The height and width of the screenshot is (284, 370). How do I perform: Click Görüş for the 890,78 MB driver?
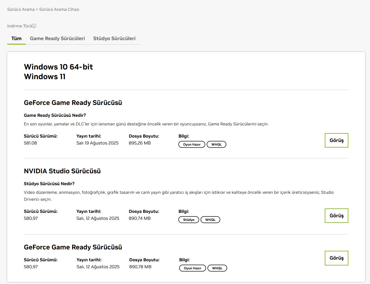pyautogui.click(x=336, y=258)
